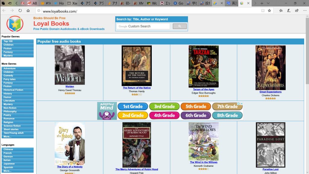Open reading view icon
The image size is (309, 174).
click(x=263, y=11)
